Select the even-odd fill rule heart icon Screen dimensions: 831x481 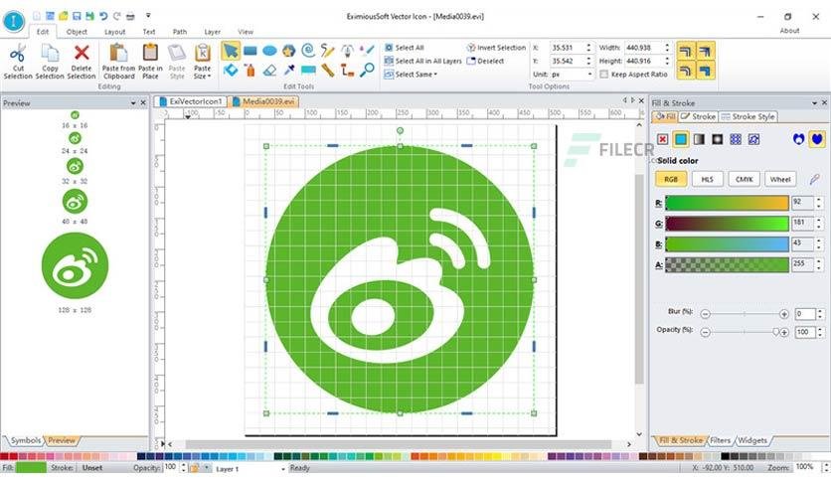click(798, 139)
